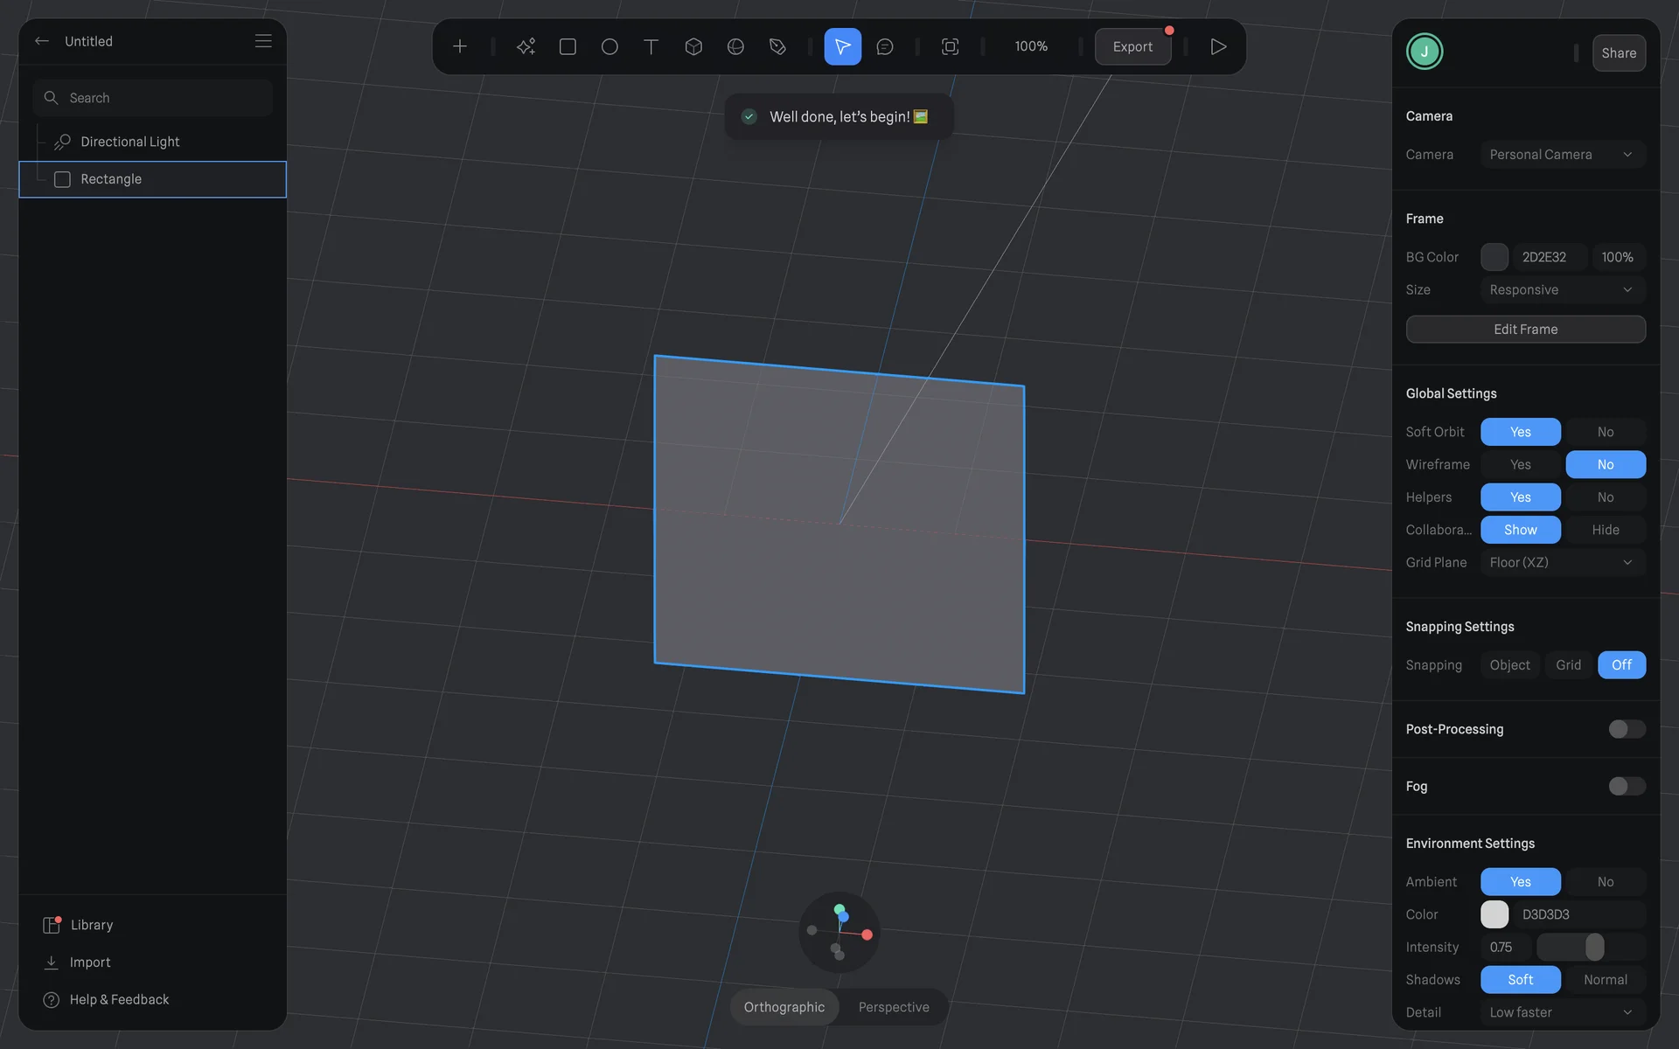The height and width of the screenshot is (1049, 1679).
Task: Select the Rectangle shape tool
Action: [x=568, y=46]
